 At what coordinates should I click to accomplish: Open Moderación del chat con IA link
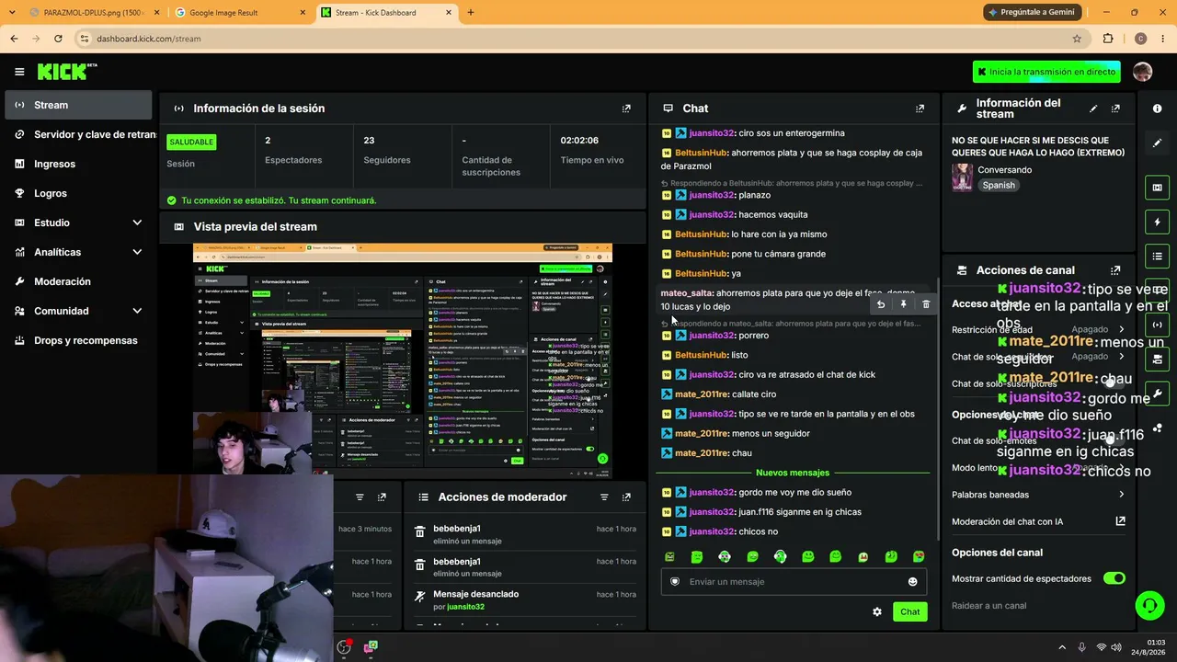click(x=1038, y=521)
